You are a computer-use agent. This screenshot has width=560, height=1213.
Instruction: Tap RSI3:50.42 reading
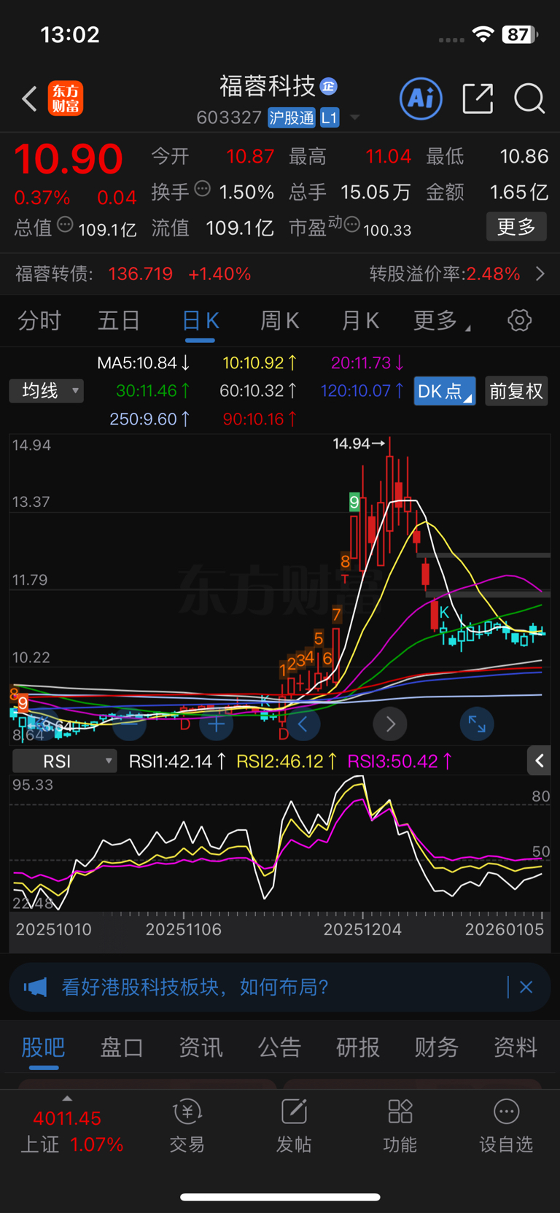tap(400, 761)
